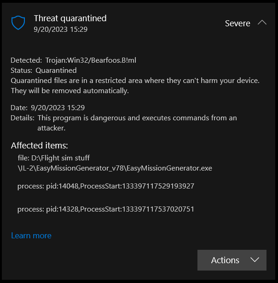Click the Affected items heading
The height and width of the screenshot is (283, 278).
click(x=39, y=146)
